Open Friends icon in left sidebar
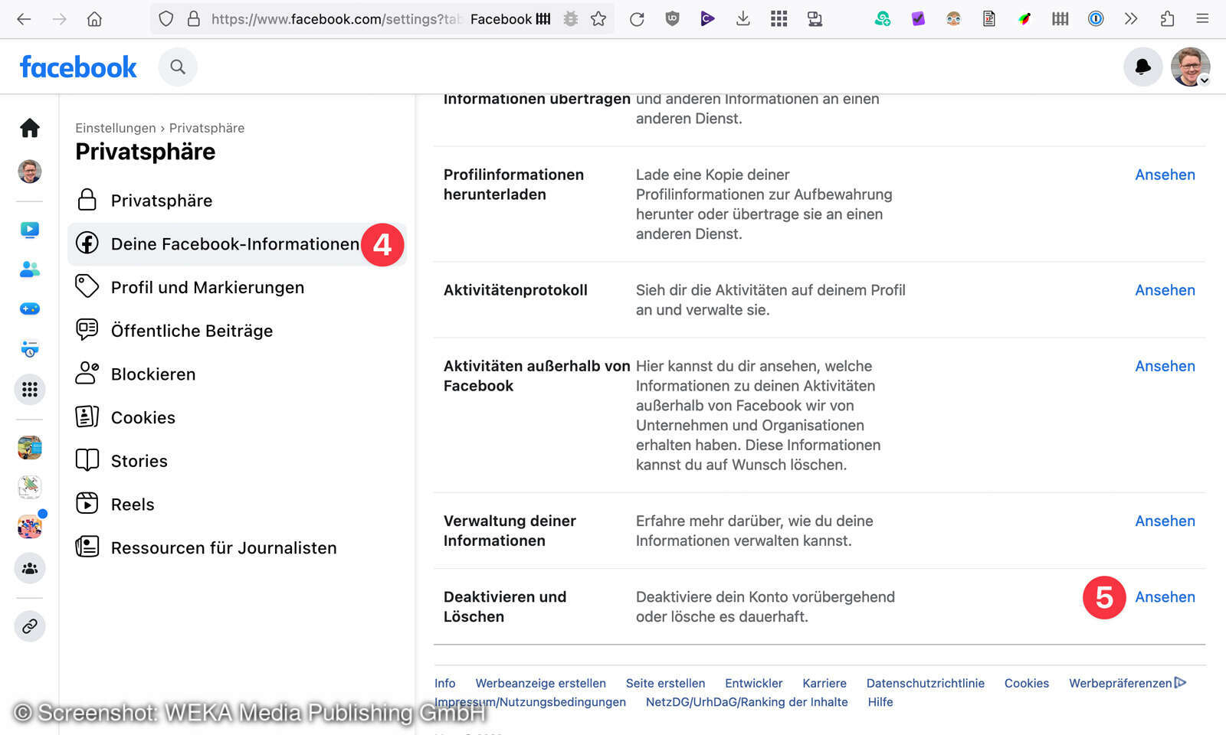The height and width of the screenshot is (735, 1226). coord(30,269)
